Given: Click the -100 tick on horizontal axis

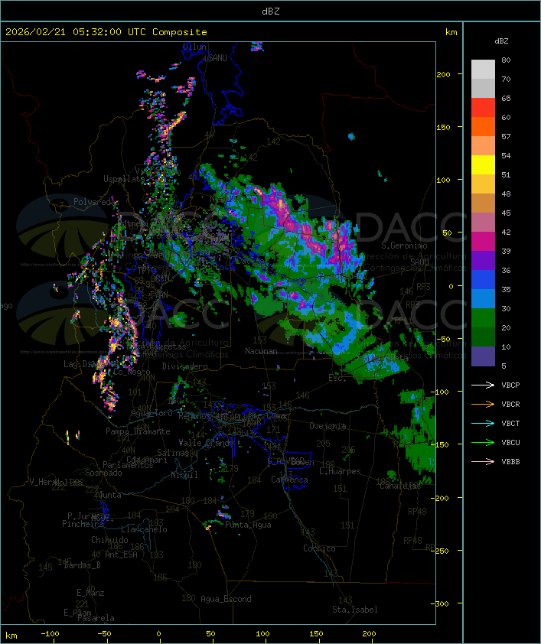Looking at the screenshot, I should [x=50, y=634].
